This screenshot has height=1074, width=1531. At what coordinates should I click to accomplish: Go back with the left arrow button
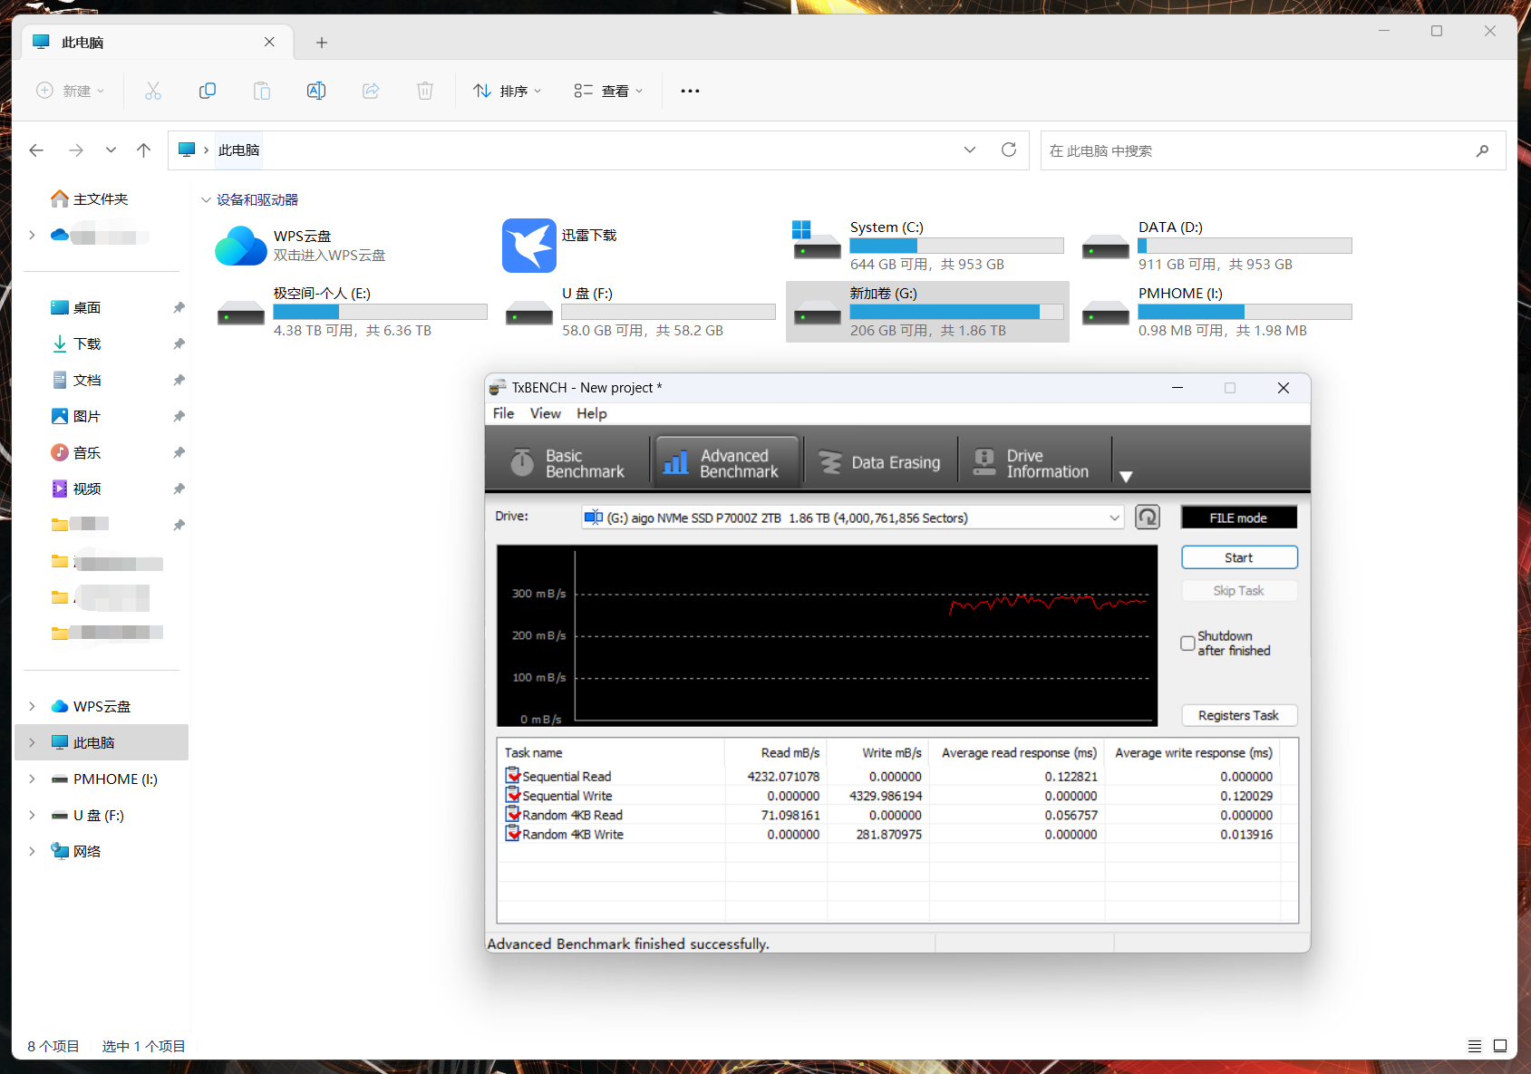coord(36,150)
